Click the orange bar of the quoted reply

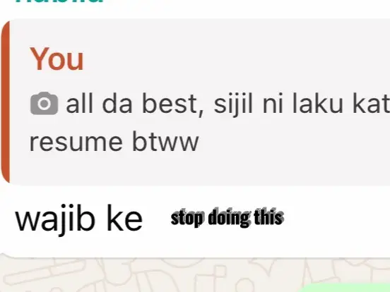click(5, 102)
